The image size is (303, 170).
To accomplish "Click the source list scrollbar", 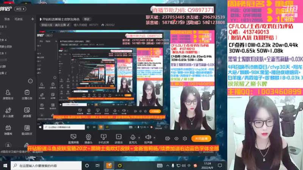I will click(x=35, y=37).
